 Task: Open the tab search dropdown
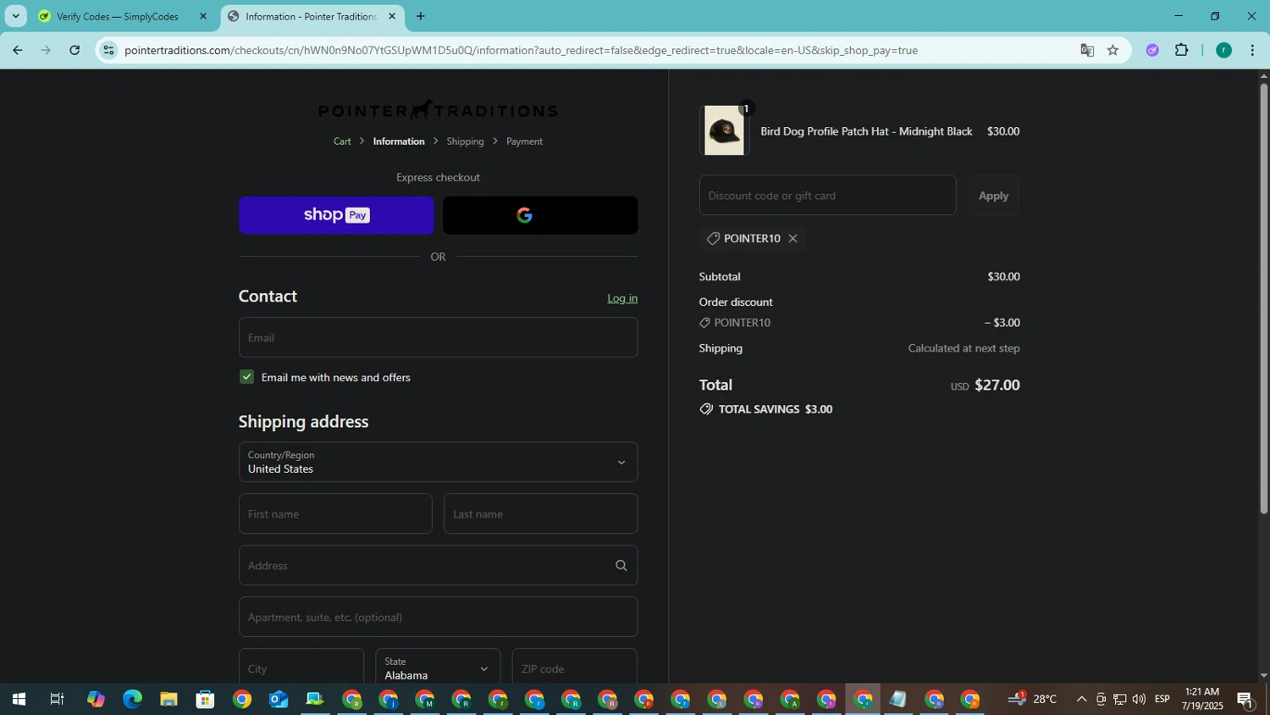pos(15,16)
